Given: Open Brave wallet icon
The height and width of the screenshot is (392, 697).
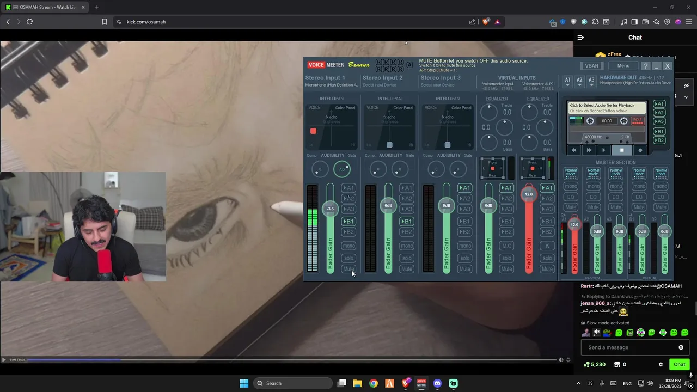Looking at the screenshot, I should click(x=645, y=22).
